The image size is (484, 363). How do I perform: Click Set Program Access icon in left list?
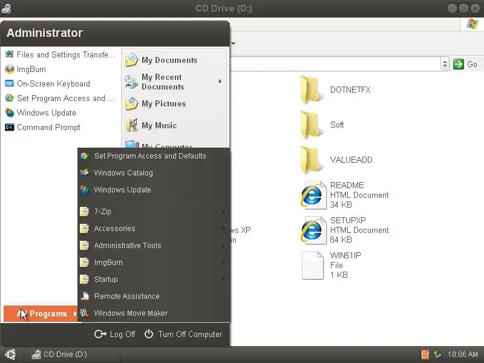click(9, 98)
